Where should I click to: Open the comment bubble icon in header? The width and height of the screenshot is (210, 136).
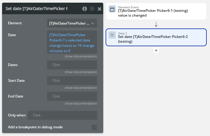[92, 9]
